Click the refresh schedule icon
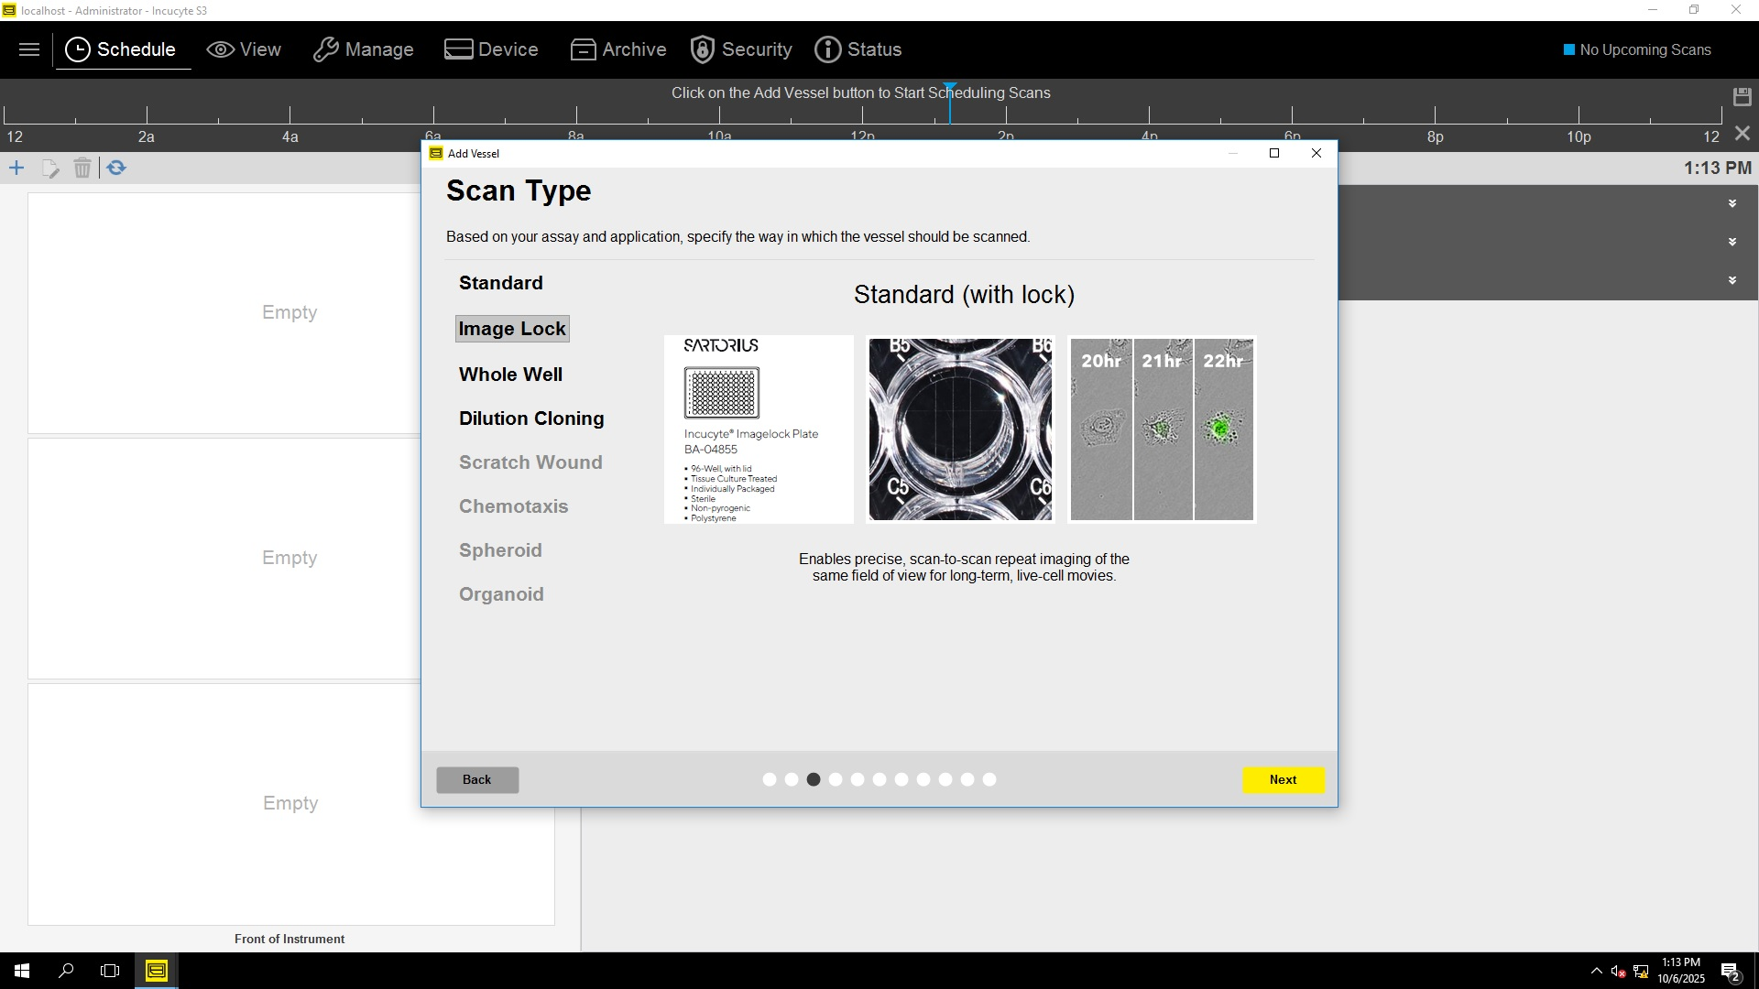The image size is (1759, 989). [116, 168]
